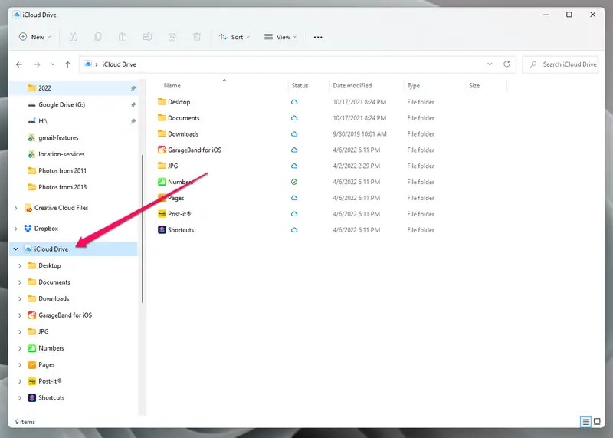Click the Search iCloud Drive field
This screenshot has height=438, width=613.
pyautogui.click(x=569, y=64)
